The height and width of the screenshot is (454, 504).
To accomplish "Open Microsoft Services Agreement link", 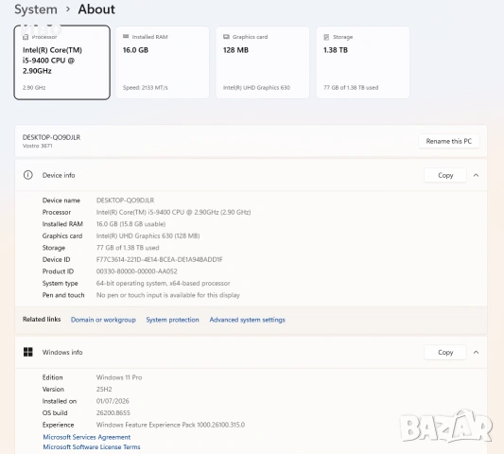I will pyautogui.click(x=87, y=437).
